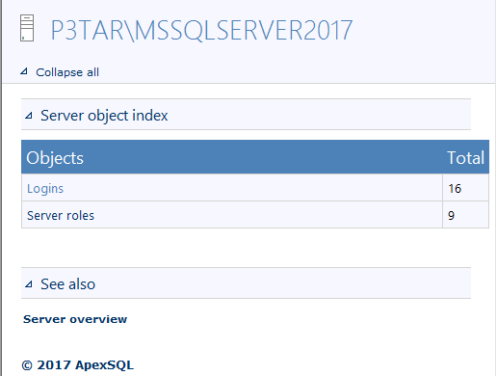Select the Server roles row label
This screenshot has height=376, width=497.
pyautogui.click(x=61, y=216)
